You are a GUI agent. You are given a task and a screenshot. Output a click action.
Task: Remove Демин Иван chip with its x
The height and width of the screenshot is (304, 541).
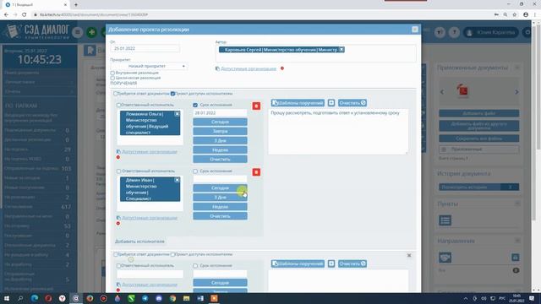point(177,180)
